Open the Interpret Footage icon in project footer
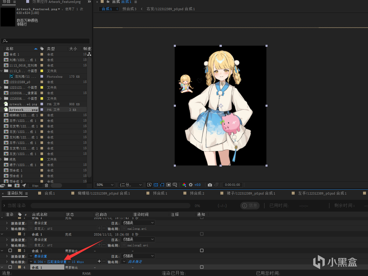Image resolution: width=368 pixels, height=276 pixels. coord(3,185)
